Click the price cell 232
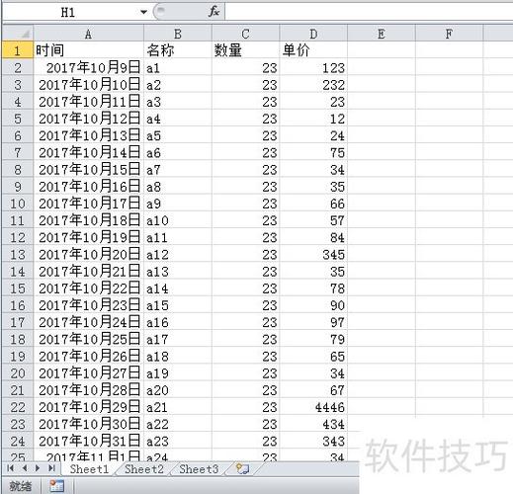 pyautogui.click(x=313, y=85)
